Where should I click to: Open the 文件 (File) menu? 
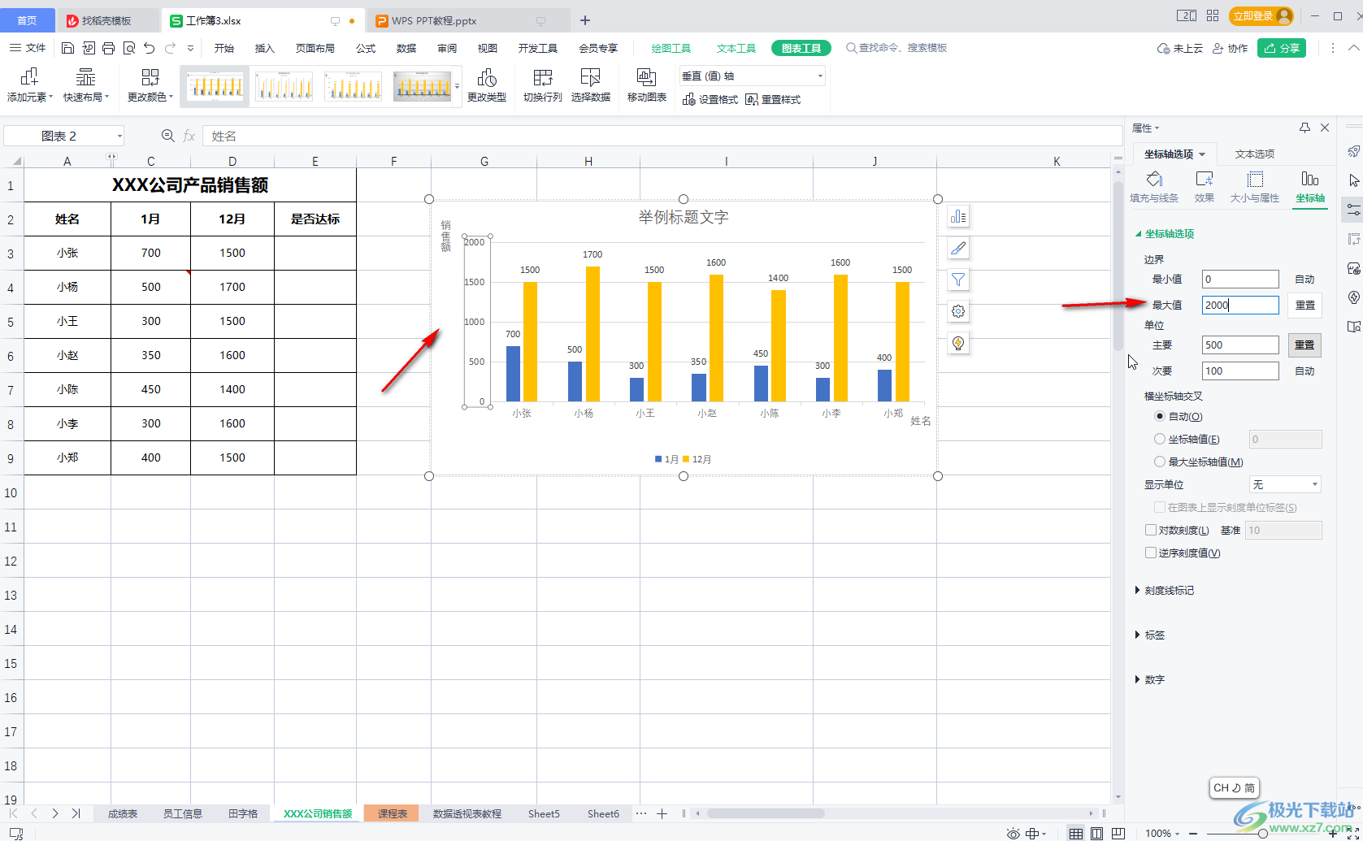(x=28, y=48)
